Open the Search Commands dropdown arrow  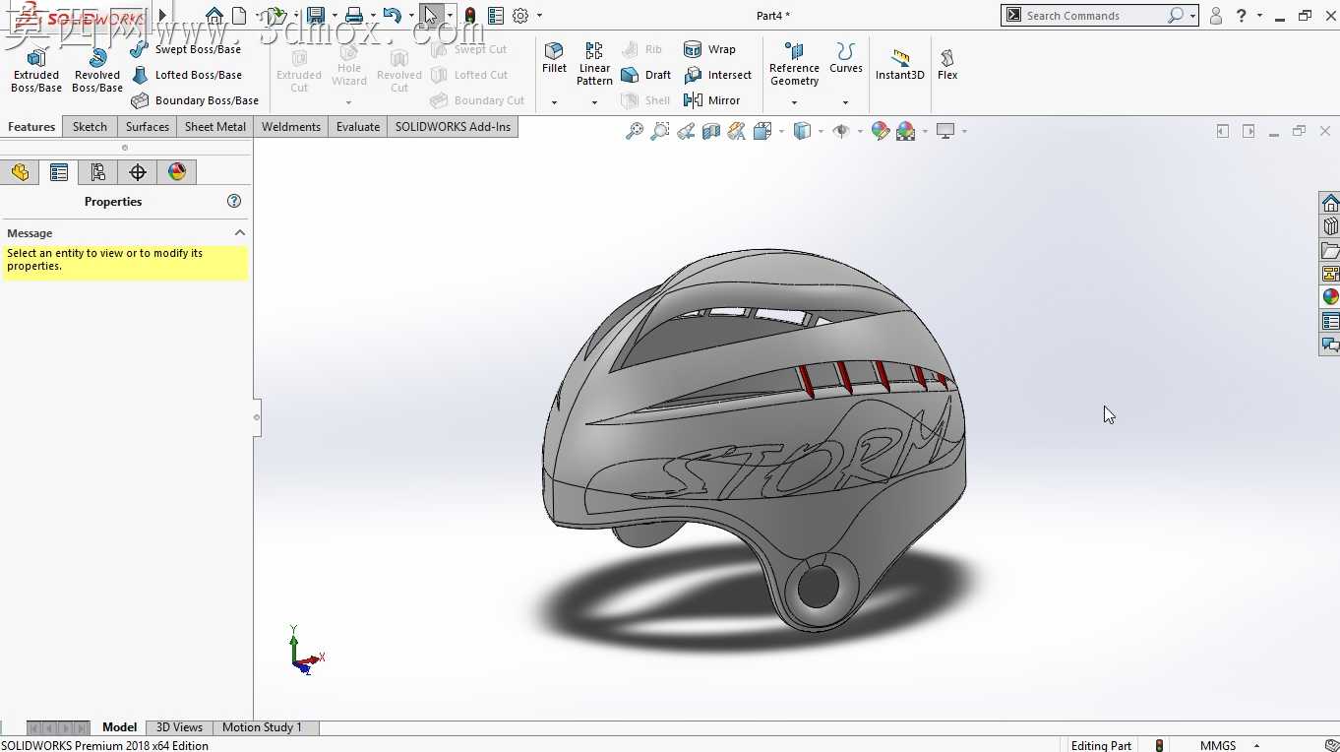[1192, 16]
